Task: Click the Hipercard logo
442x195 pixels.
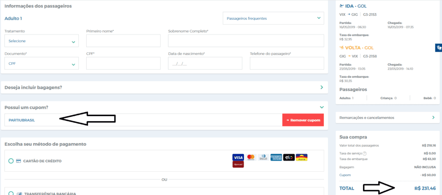Action: (x=238, y=164)
